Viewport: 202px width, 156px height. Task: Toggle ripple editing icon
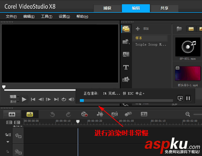(8, 135)
